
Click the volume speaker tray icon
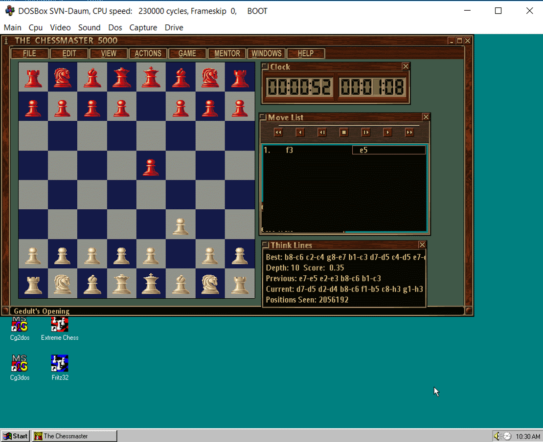[497, 436]
